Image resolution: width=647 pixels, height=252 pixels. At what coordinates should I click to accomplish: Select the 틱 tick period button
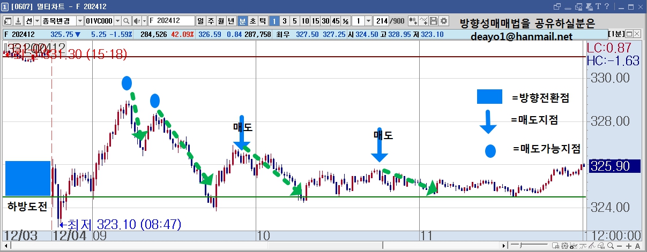point(263,21)
